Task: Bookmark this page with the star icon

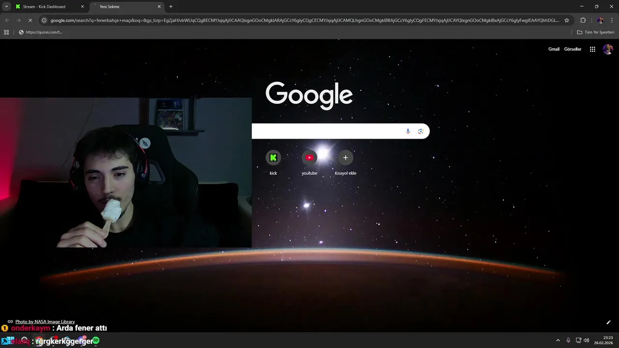Action: coord(567,20)
